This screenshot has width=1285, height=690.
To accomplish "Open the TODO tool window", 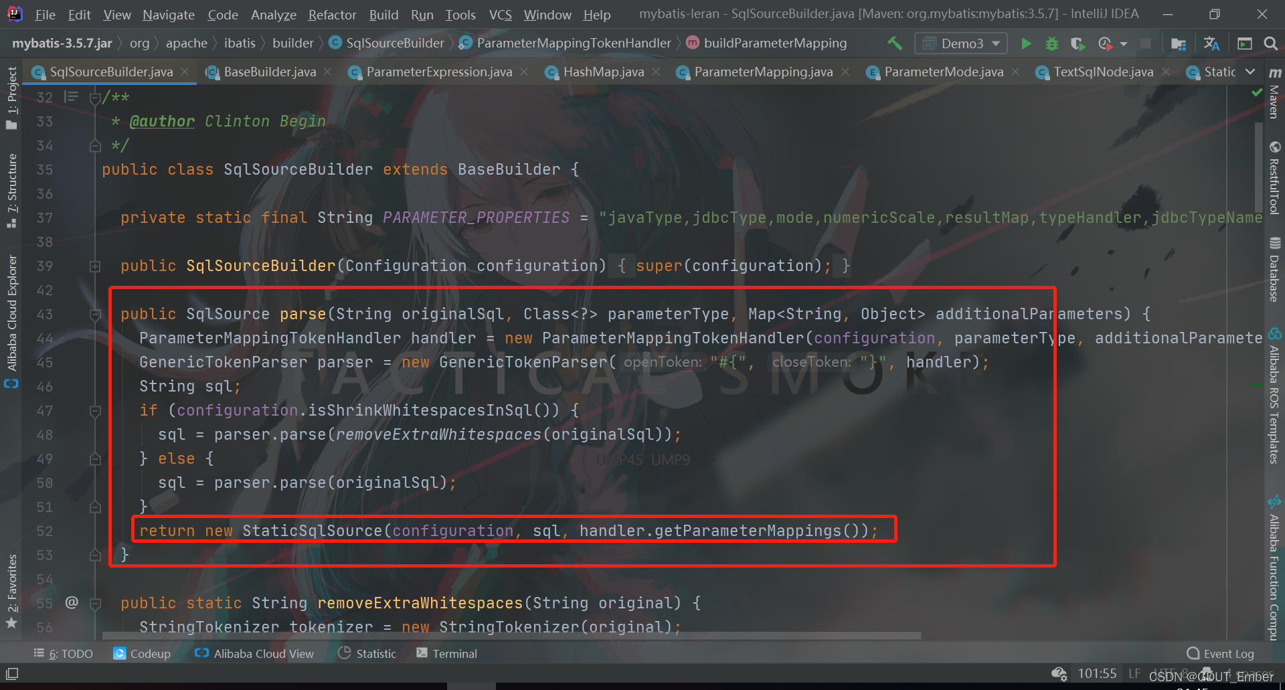I will [x=64, y=653].
